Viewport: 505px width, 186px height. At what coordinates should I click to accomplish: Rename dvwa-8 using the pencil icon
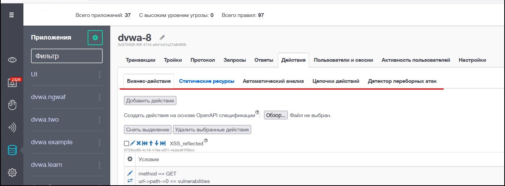[x=162, y=37]
